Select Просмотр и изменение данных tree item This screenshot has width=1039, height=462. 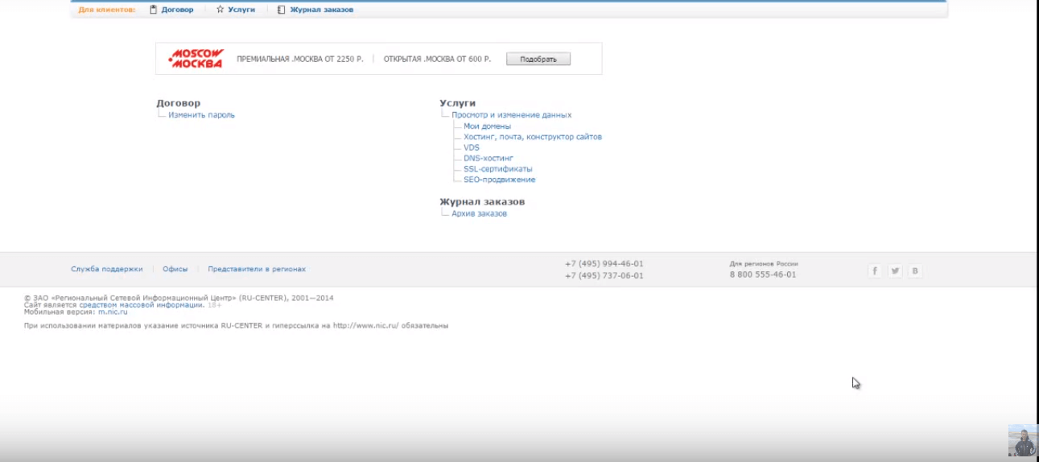[511, 115]
